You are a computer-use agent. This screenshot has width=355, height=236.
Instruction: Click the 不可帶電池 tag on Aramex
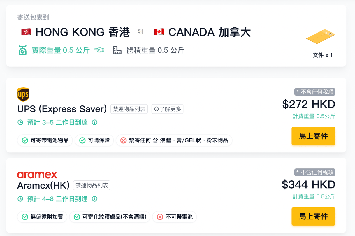click(x=175, y=217)
